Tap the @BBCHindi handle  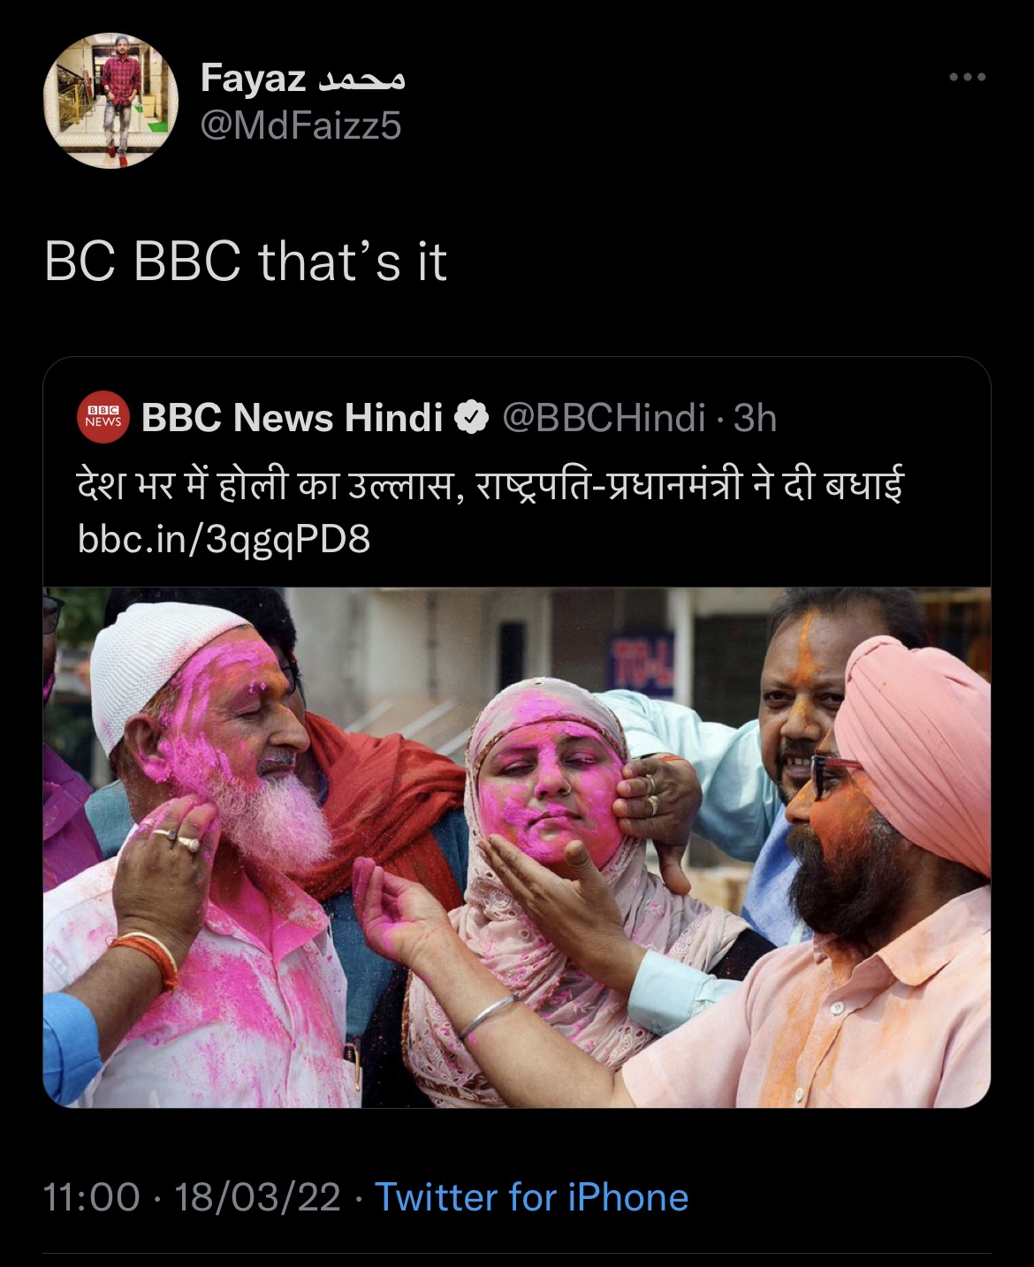604,418
